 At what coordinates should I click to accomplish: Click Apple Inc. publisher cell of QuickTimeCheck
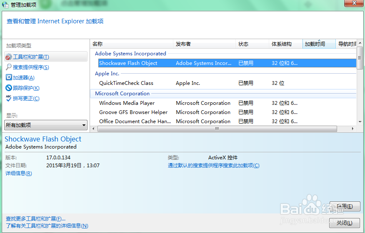(188, 83)
